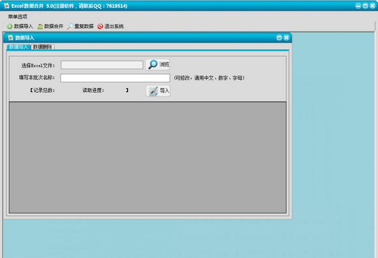378x258 pixels.
Task: Click the empty gray data grid area
Action: (147, 157)
